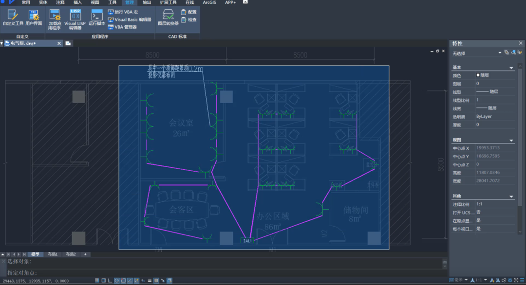This screenshot has height=285, width=526.
Task: Close the 电气图.dwg document tab
Action: click(59, 43)
